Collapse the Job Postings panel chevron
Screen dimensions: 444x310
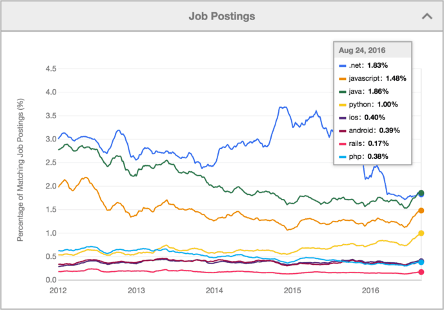pos(426,15)
